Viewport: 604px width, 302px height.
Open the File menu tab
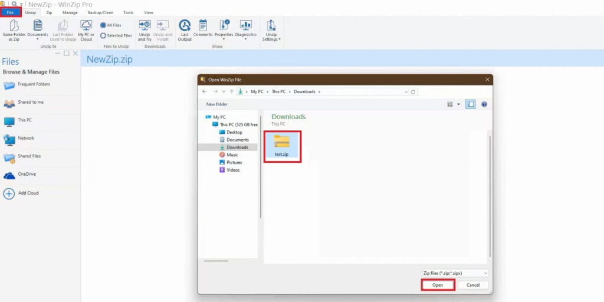coord(11,12)
